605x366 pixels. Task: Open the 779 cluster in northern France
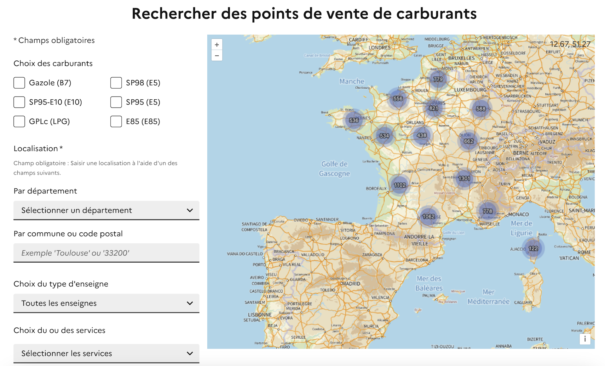pyautogui.click(x=438, y=79)
